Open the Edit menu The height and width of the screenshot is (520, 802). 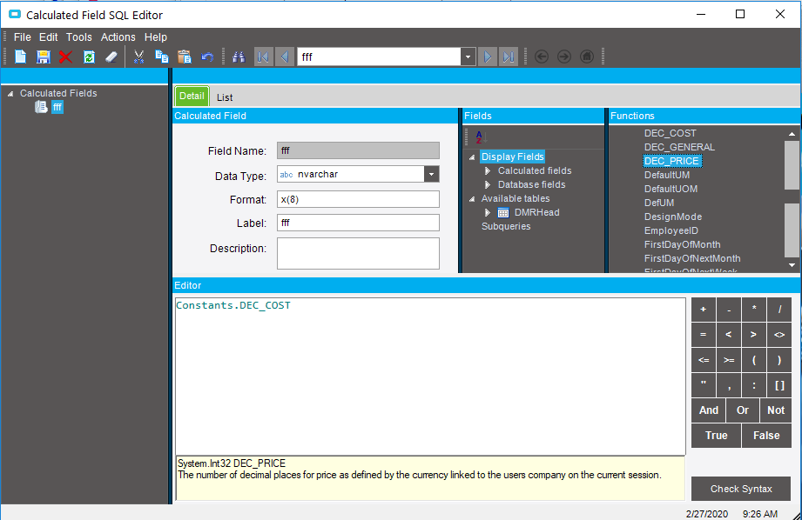[x=48, y=37]
